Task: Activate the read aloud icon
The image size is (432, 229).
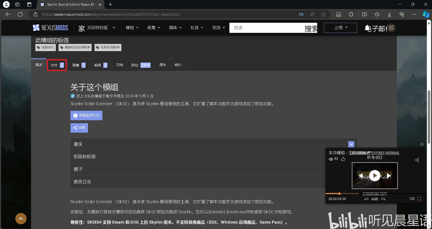Action: coord(312,14)
